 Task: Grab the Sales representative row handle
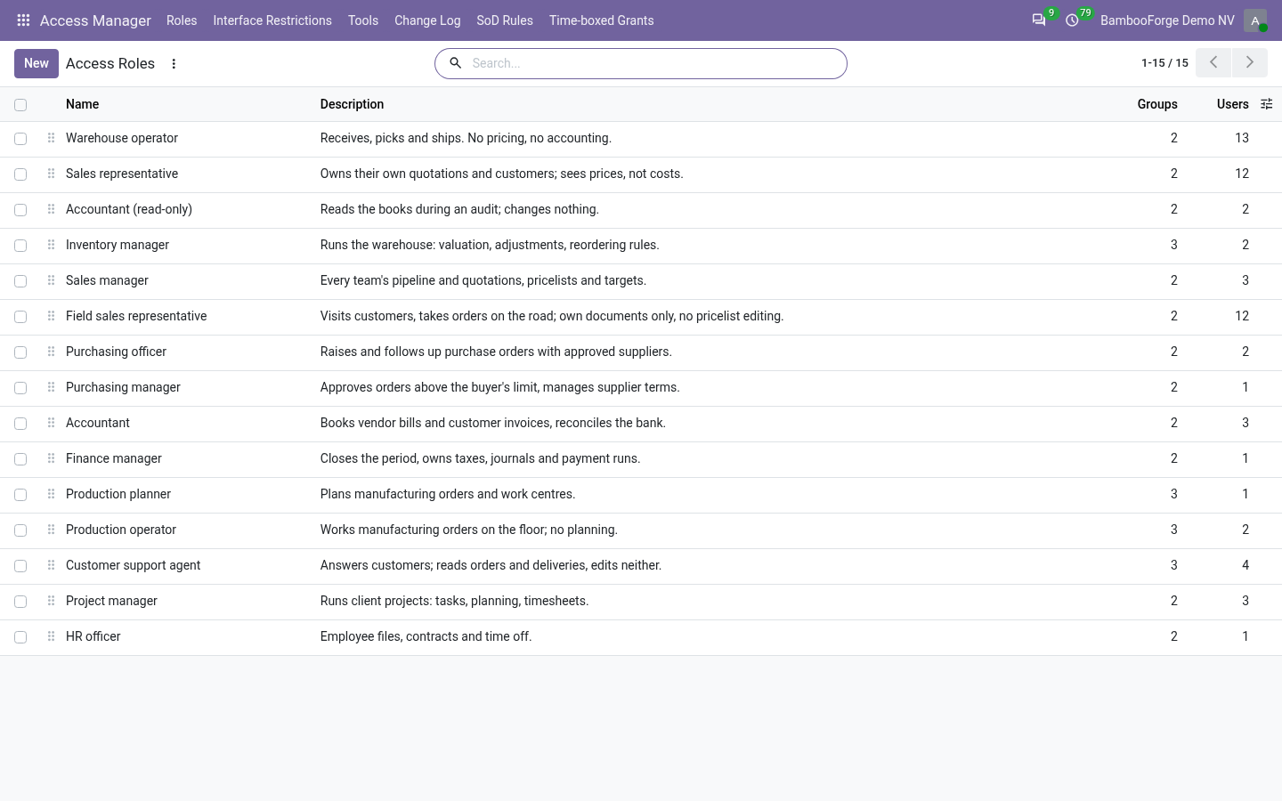tap(51, 174)
